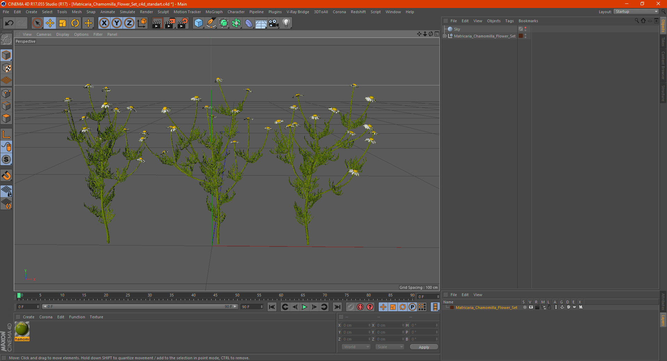This screenshot has width=667, height=361.
Task: Open Edit Render Settings icon
Action: (183, 23)
